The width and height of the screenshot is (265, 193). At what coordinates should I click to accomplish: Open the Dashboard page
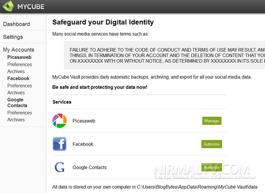[x=17, y=24]
